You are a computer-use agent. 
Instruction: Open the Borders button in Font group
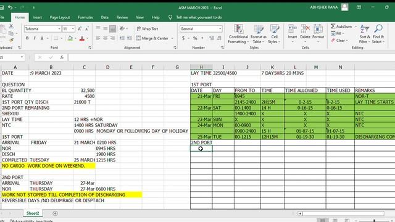56,38
